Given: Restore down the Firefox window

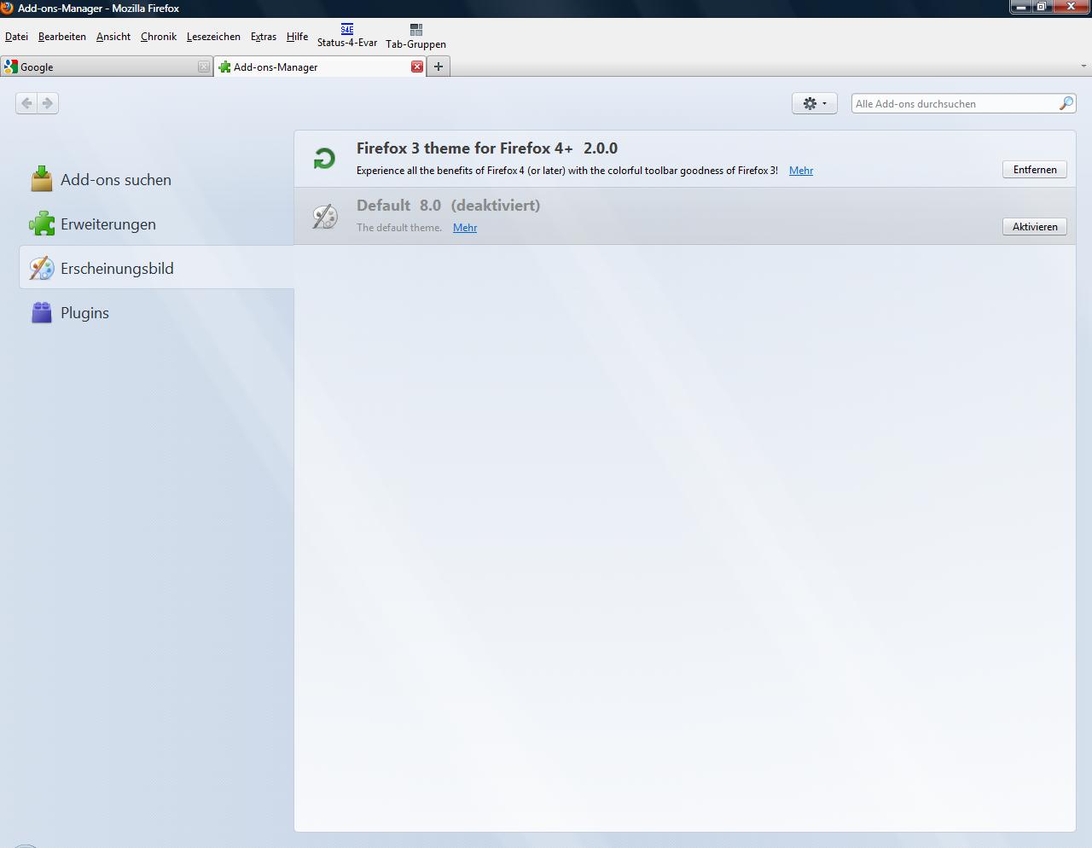Looking at the screenshot, I should pos(1043,7).
